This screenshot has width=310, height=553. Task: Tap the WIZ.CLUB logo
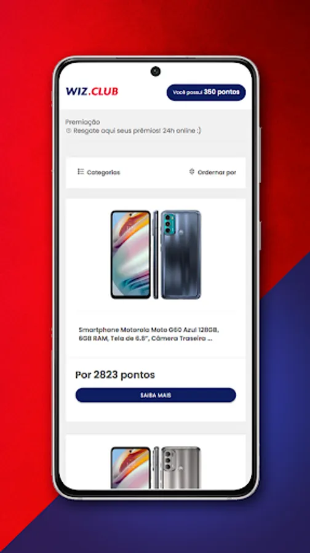click(x=92, y=92)
